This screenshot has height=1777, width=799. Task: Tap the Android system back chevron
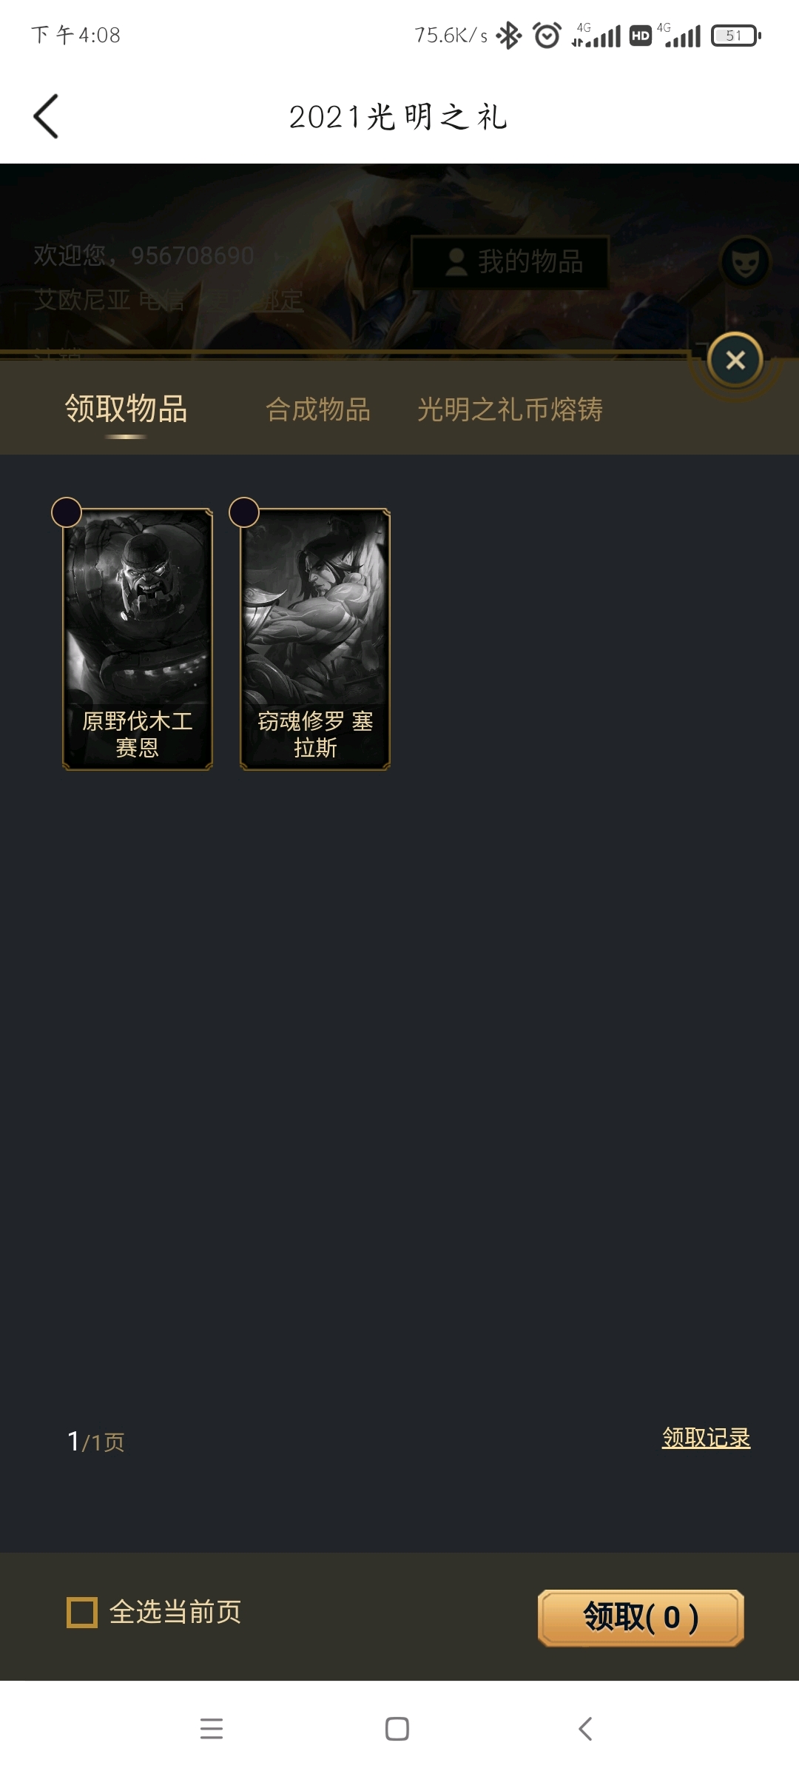point(585,1729)
